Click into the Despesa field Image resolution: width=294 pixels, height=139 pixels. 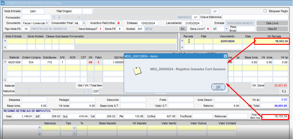coord(34,100)
